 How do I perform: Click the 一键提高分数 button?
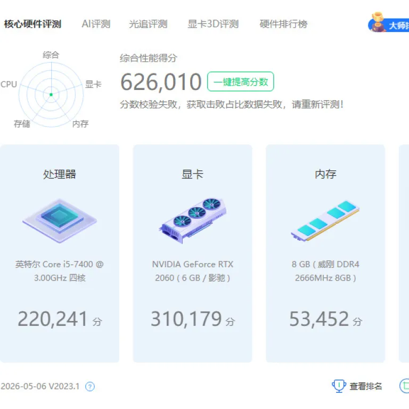coord(241,81)
